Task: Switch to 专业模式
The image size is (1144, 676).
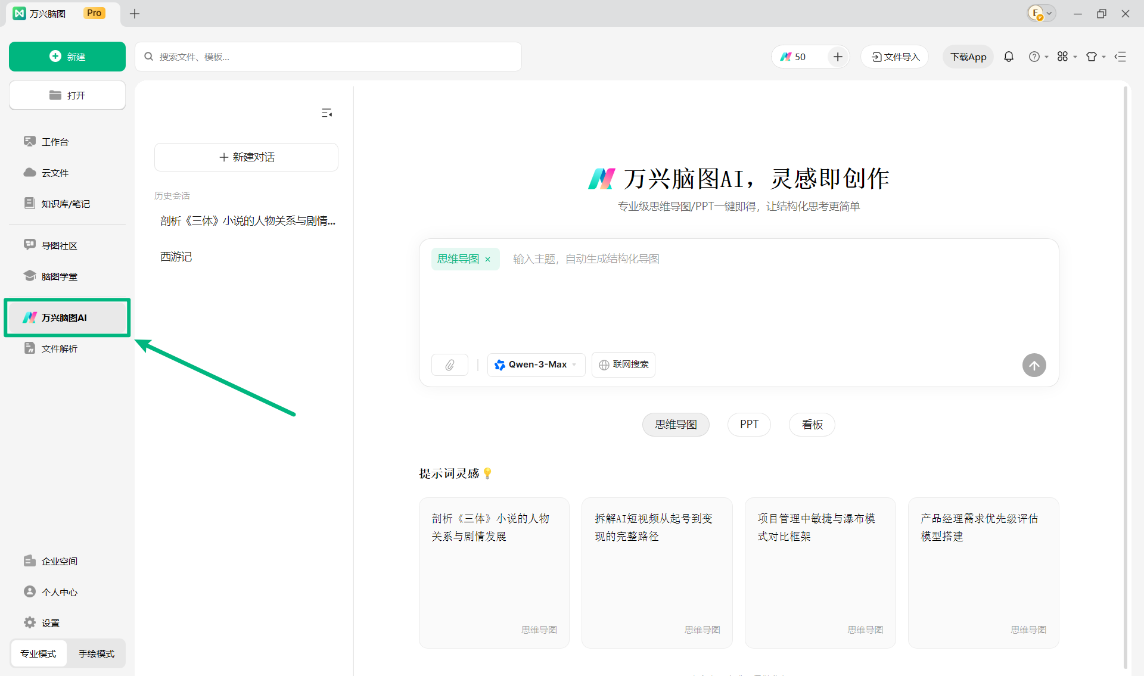Action: (38, 653)
